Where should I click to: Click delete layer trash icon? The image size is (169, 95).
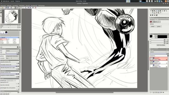pos(157,92)
